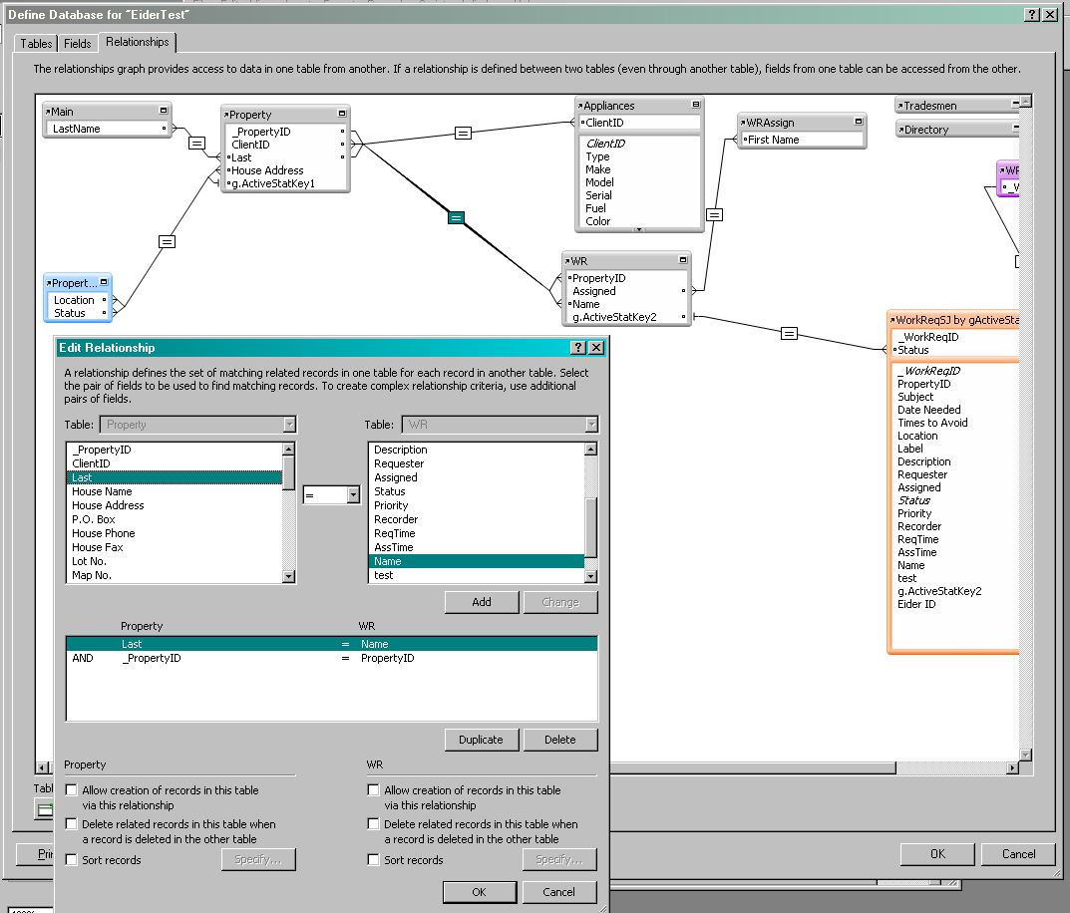Toggle the WRAssign table display button
The height and width of the screenshot is (913, 1070).
(858, 122)
